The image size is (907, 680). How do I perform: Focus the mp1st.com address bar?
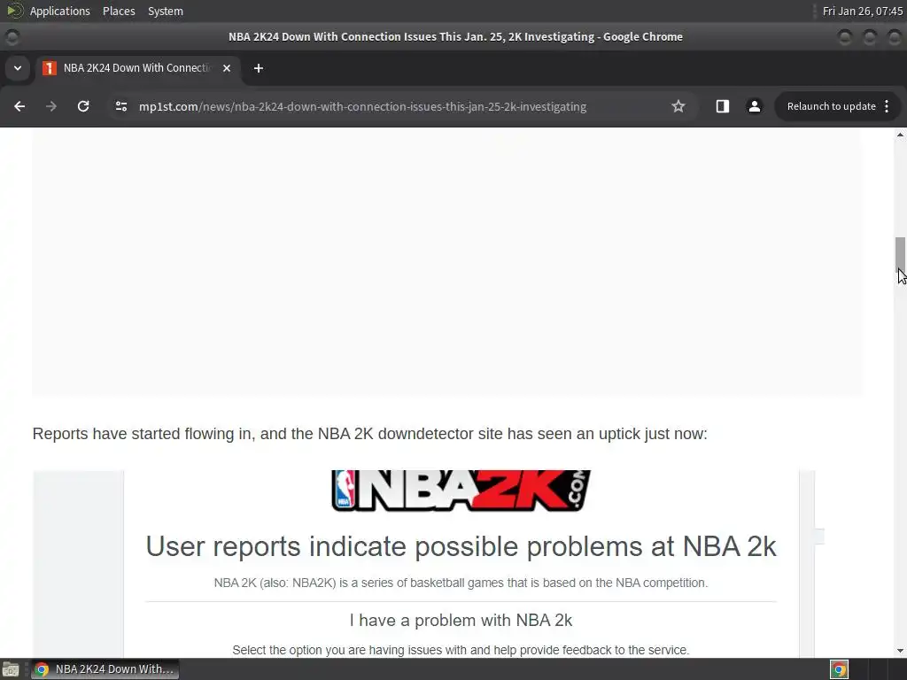362,106
